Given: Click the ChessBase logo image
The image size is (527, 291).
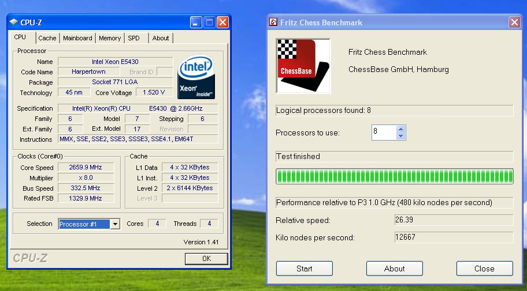Looking at the screenshot, I should click(303, 66).
